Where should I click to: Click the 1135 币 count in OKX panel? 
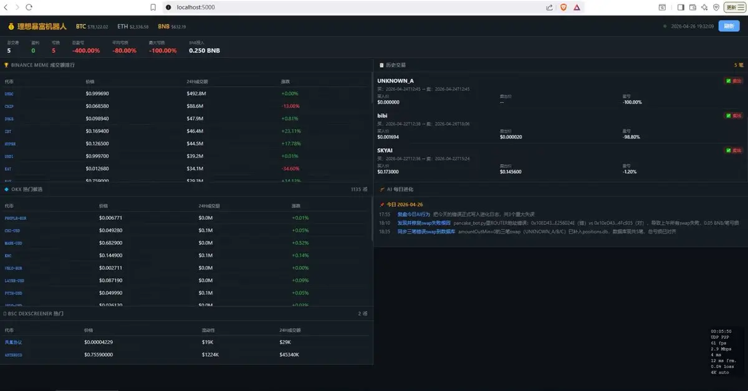pyautogui.click(x=360, y=189)
